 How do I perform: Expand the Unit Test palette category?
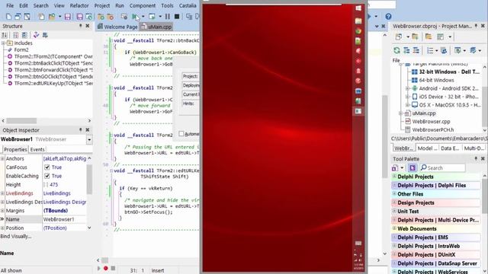click(394, 211)
